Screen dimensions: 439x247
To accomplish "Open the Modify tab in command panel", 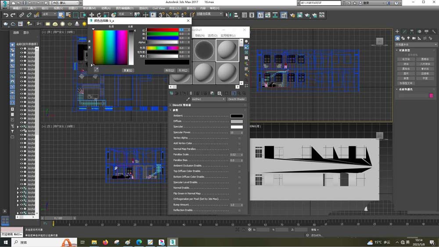I will (404, 32).
